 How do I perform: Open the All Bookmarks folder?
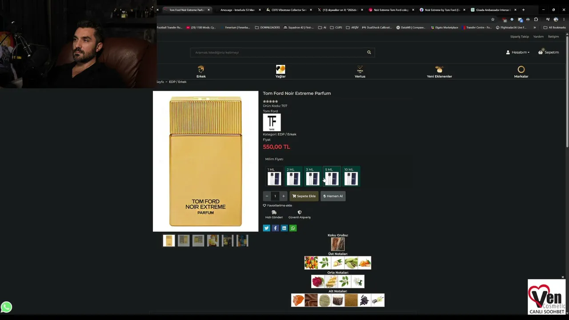pyautogui.click(x=554, y=28)
